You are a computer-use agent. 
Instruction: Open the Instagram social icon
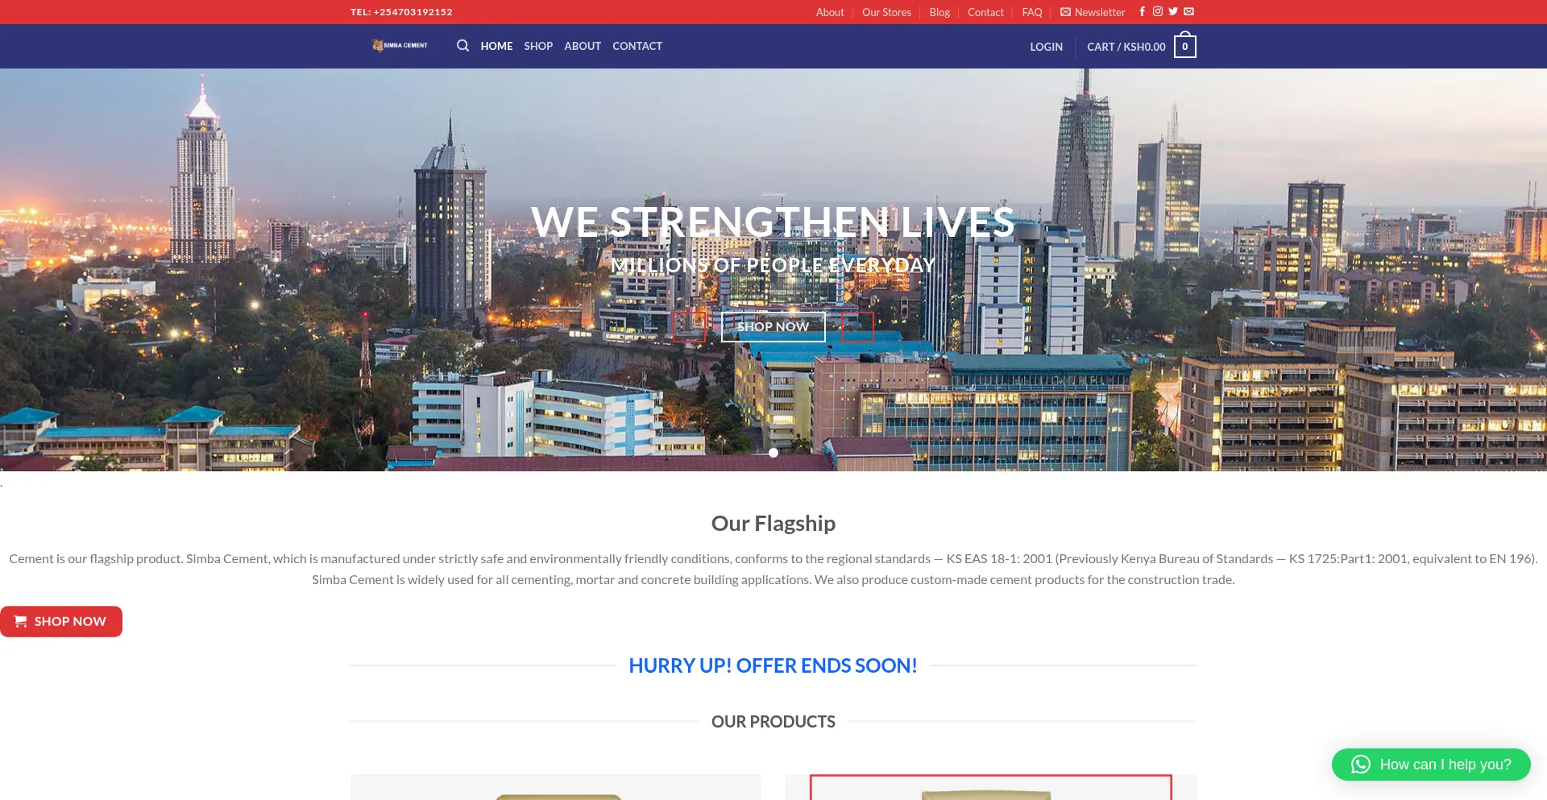[x=1158, y=11]
